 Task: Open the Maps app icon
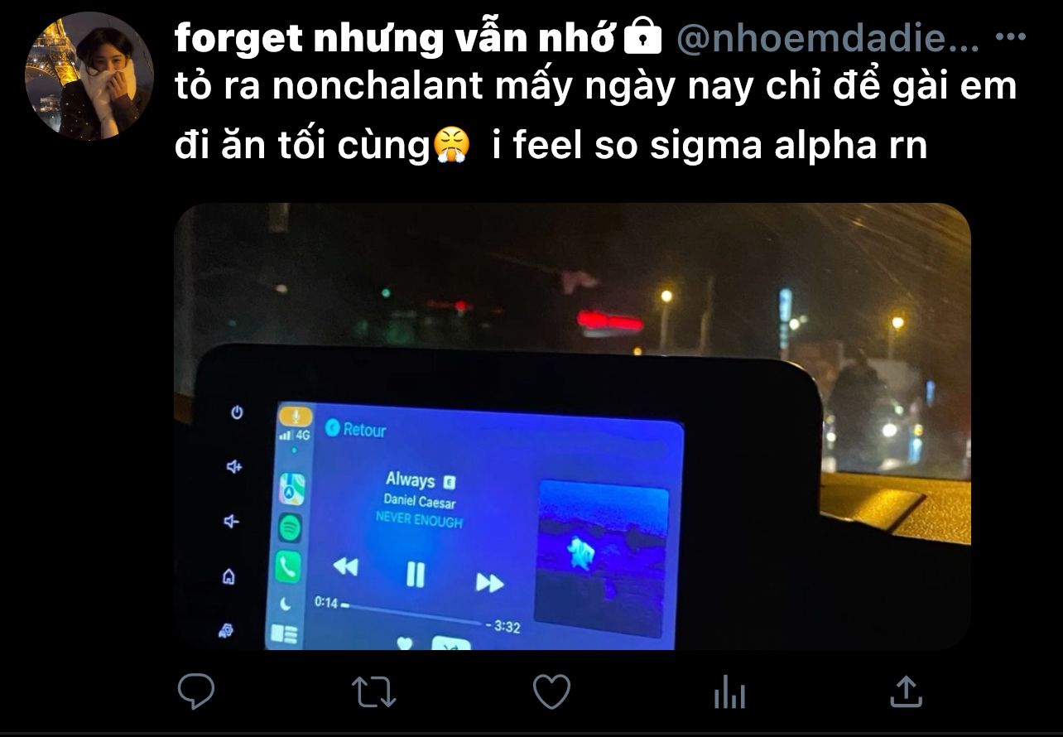(x=291, y=489)
